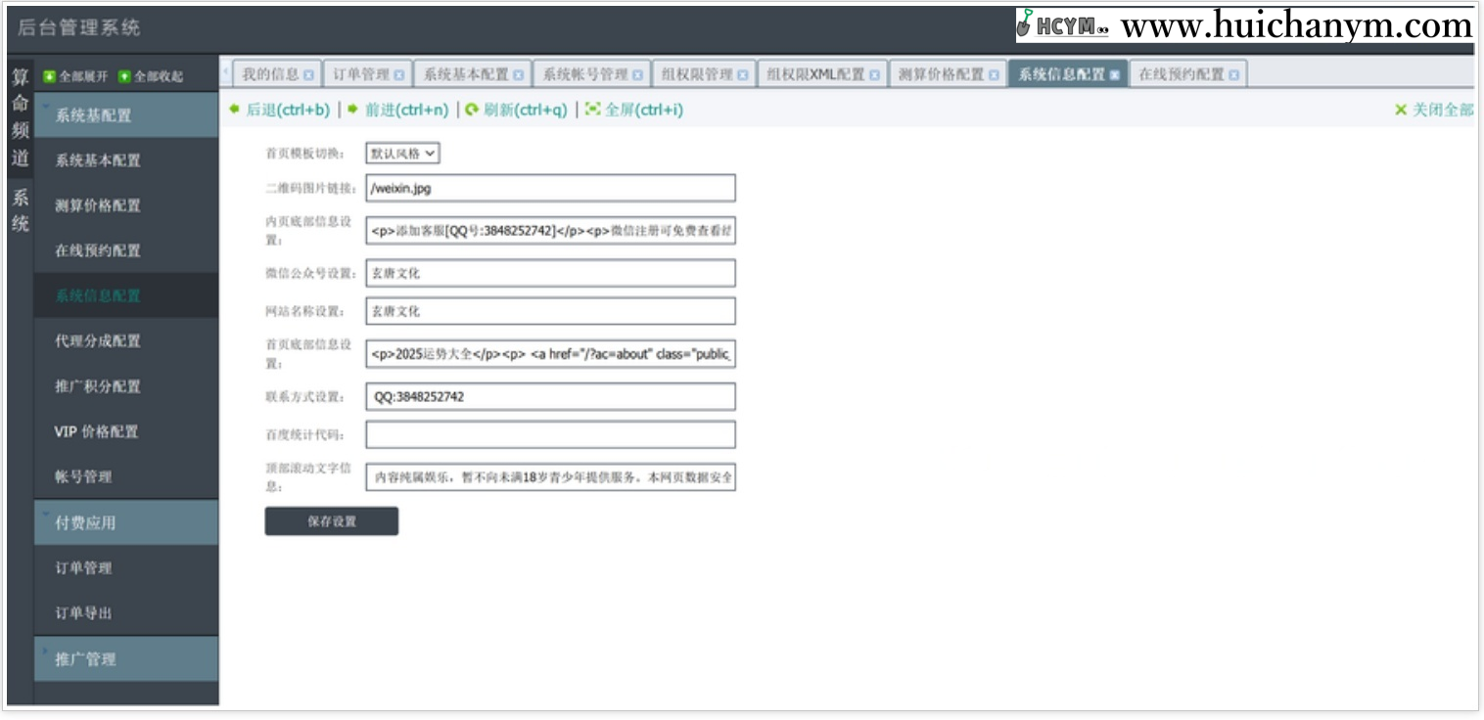Select the 算命频道 vertical channel tab
This screenshot has height=720, width=1484.
20,117
